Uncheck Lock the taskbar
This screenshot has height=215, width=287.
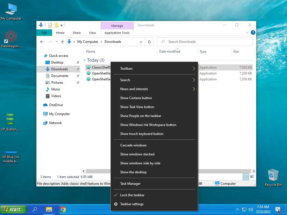coord(154,195)
